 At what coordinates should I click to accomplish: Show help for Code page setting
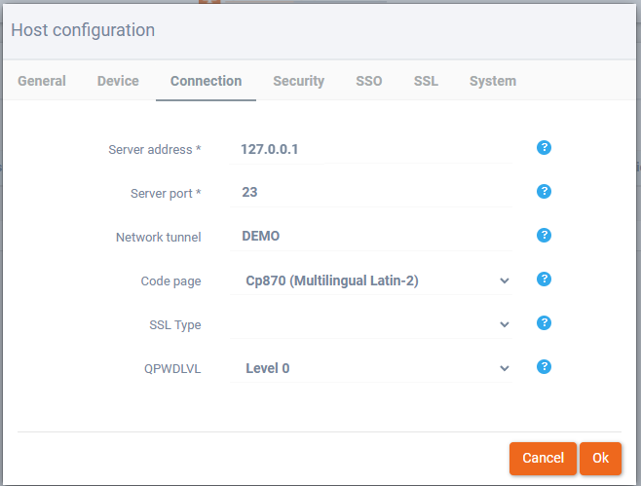(x=545, y=280)
